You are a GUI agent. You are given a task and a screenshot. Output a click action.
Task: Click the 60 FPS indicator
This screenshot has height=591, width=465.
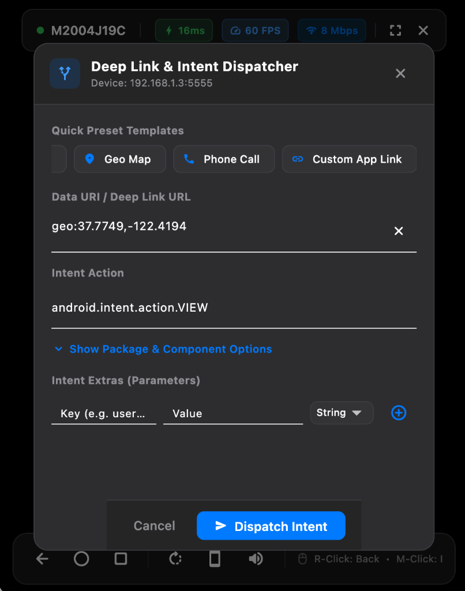[255, 31]
